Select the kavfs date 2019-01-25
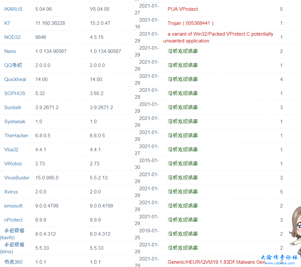The width and height of the screenshot is (301, 267). (x=147, y=234)
